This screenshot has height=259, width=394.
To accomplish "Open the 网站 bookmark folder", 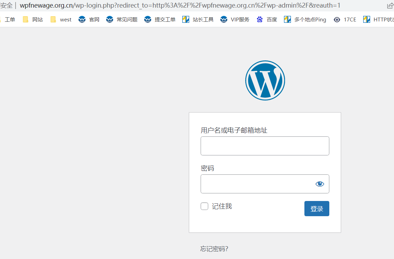I will click(x=33, y=19).
